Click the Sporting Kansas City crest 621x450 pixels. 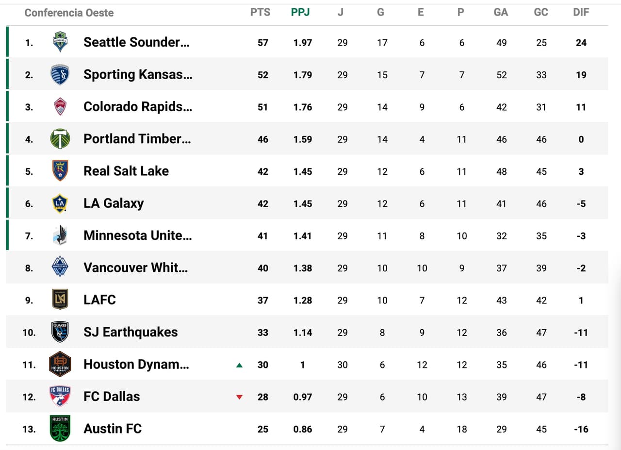point(60,75)
